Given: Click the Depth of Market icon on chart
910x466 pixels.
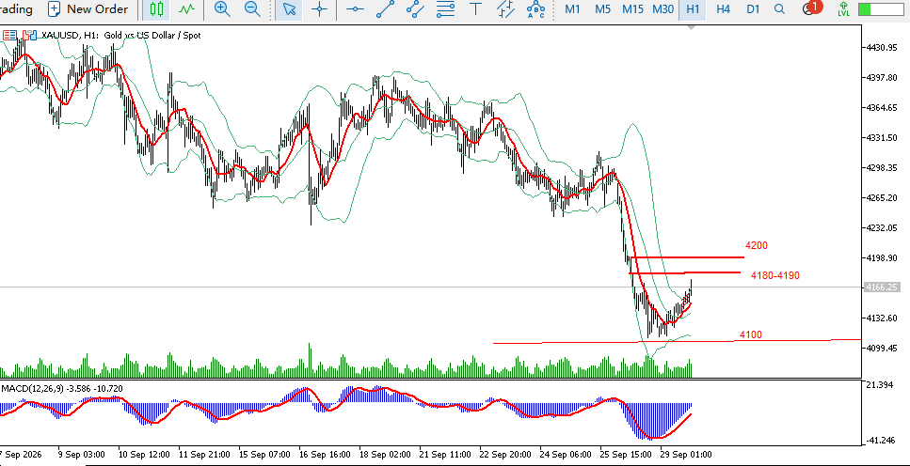Looking at the screenshot, I should (9, 35).
